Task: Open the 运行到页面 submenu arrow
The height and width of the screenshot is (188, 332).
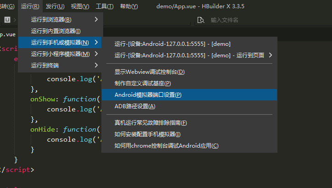Action: tap(271, 55)
